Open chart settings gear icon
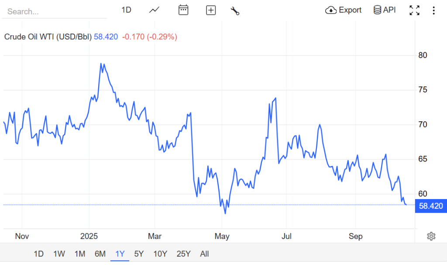The height and width of the screenshot is (265, 447). 431,236
